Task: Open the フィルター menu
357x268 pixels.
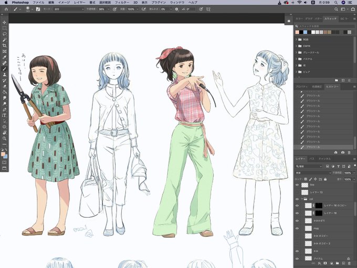Action: pos(122,3)
